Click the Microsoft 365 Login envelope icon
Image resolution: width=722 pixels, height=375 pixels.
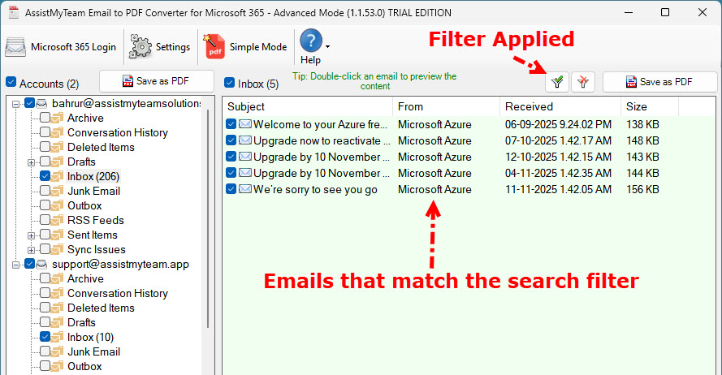click(x=15, y=46)
